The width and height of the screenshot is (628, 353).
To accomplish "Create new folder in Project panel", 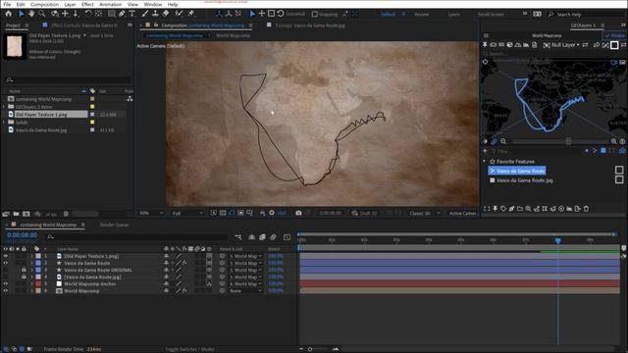I will (x=16, y=214).
